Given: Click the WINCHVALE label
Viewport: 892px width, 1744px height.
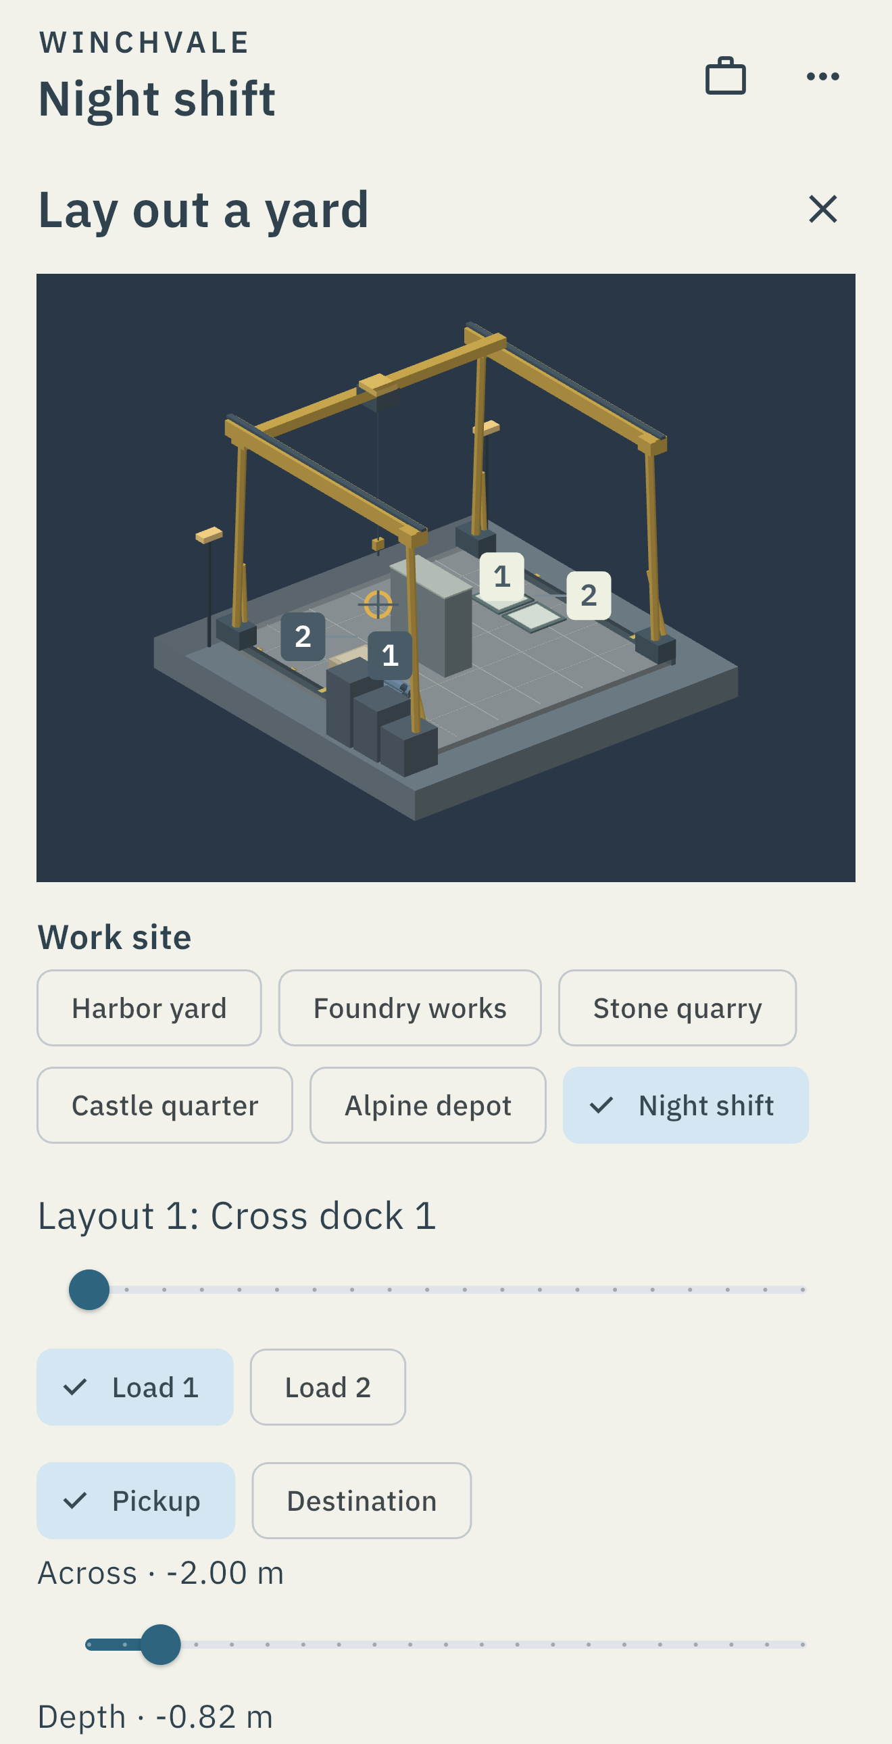Looking at the screenshot, I should click(144, 43).
